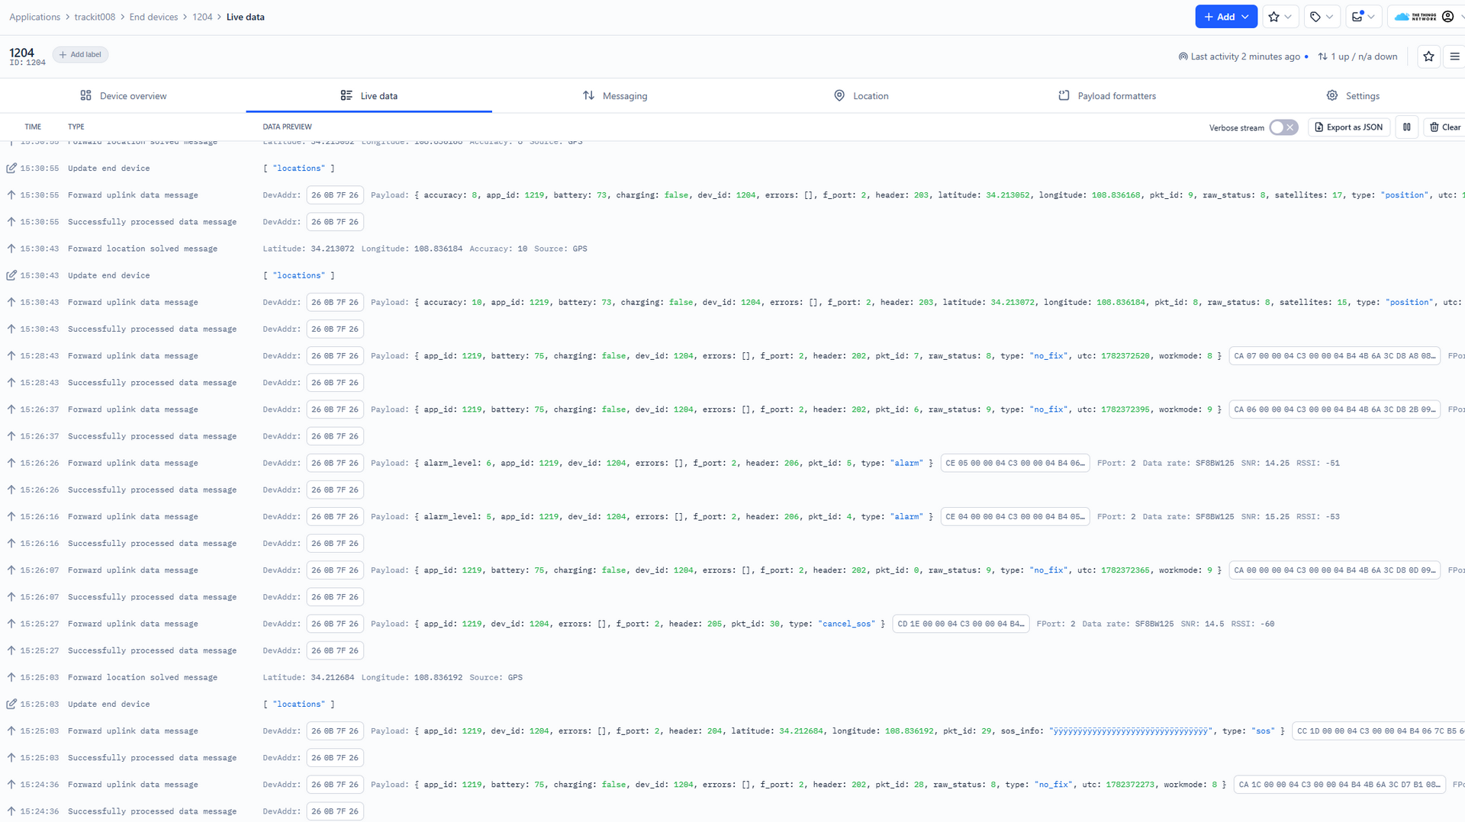This screenshot has width=1465, height=822.
Task: Navigate to Applications breadcrumb
Action: [34, 17]
